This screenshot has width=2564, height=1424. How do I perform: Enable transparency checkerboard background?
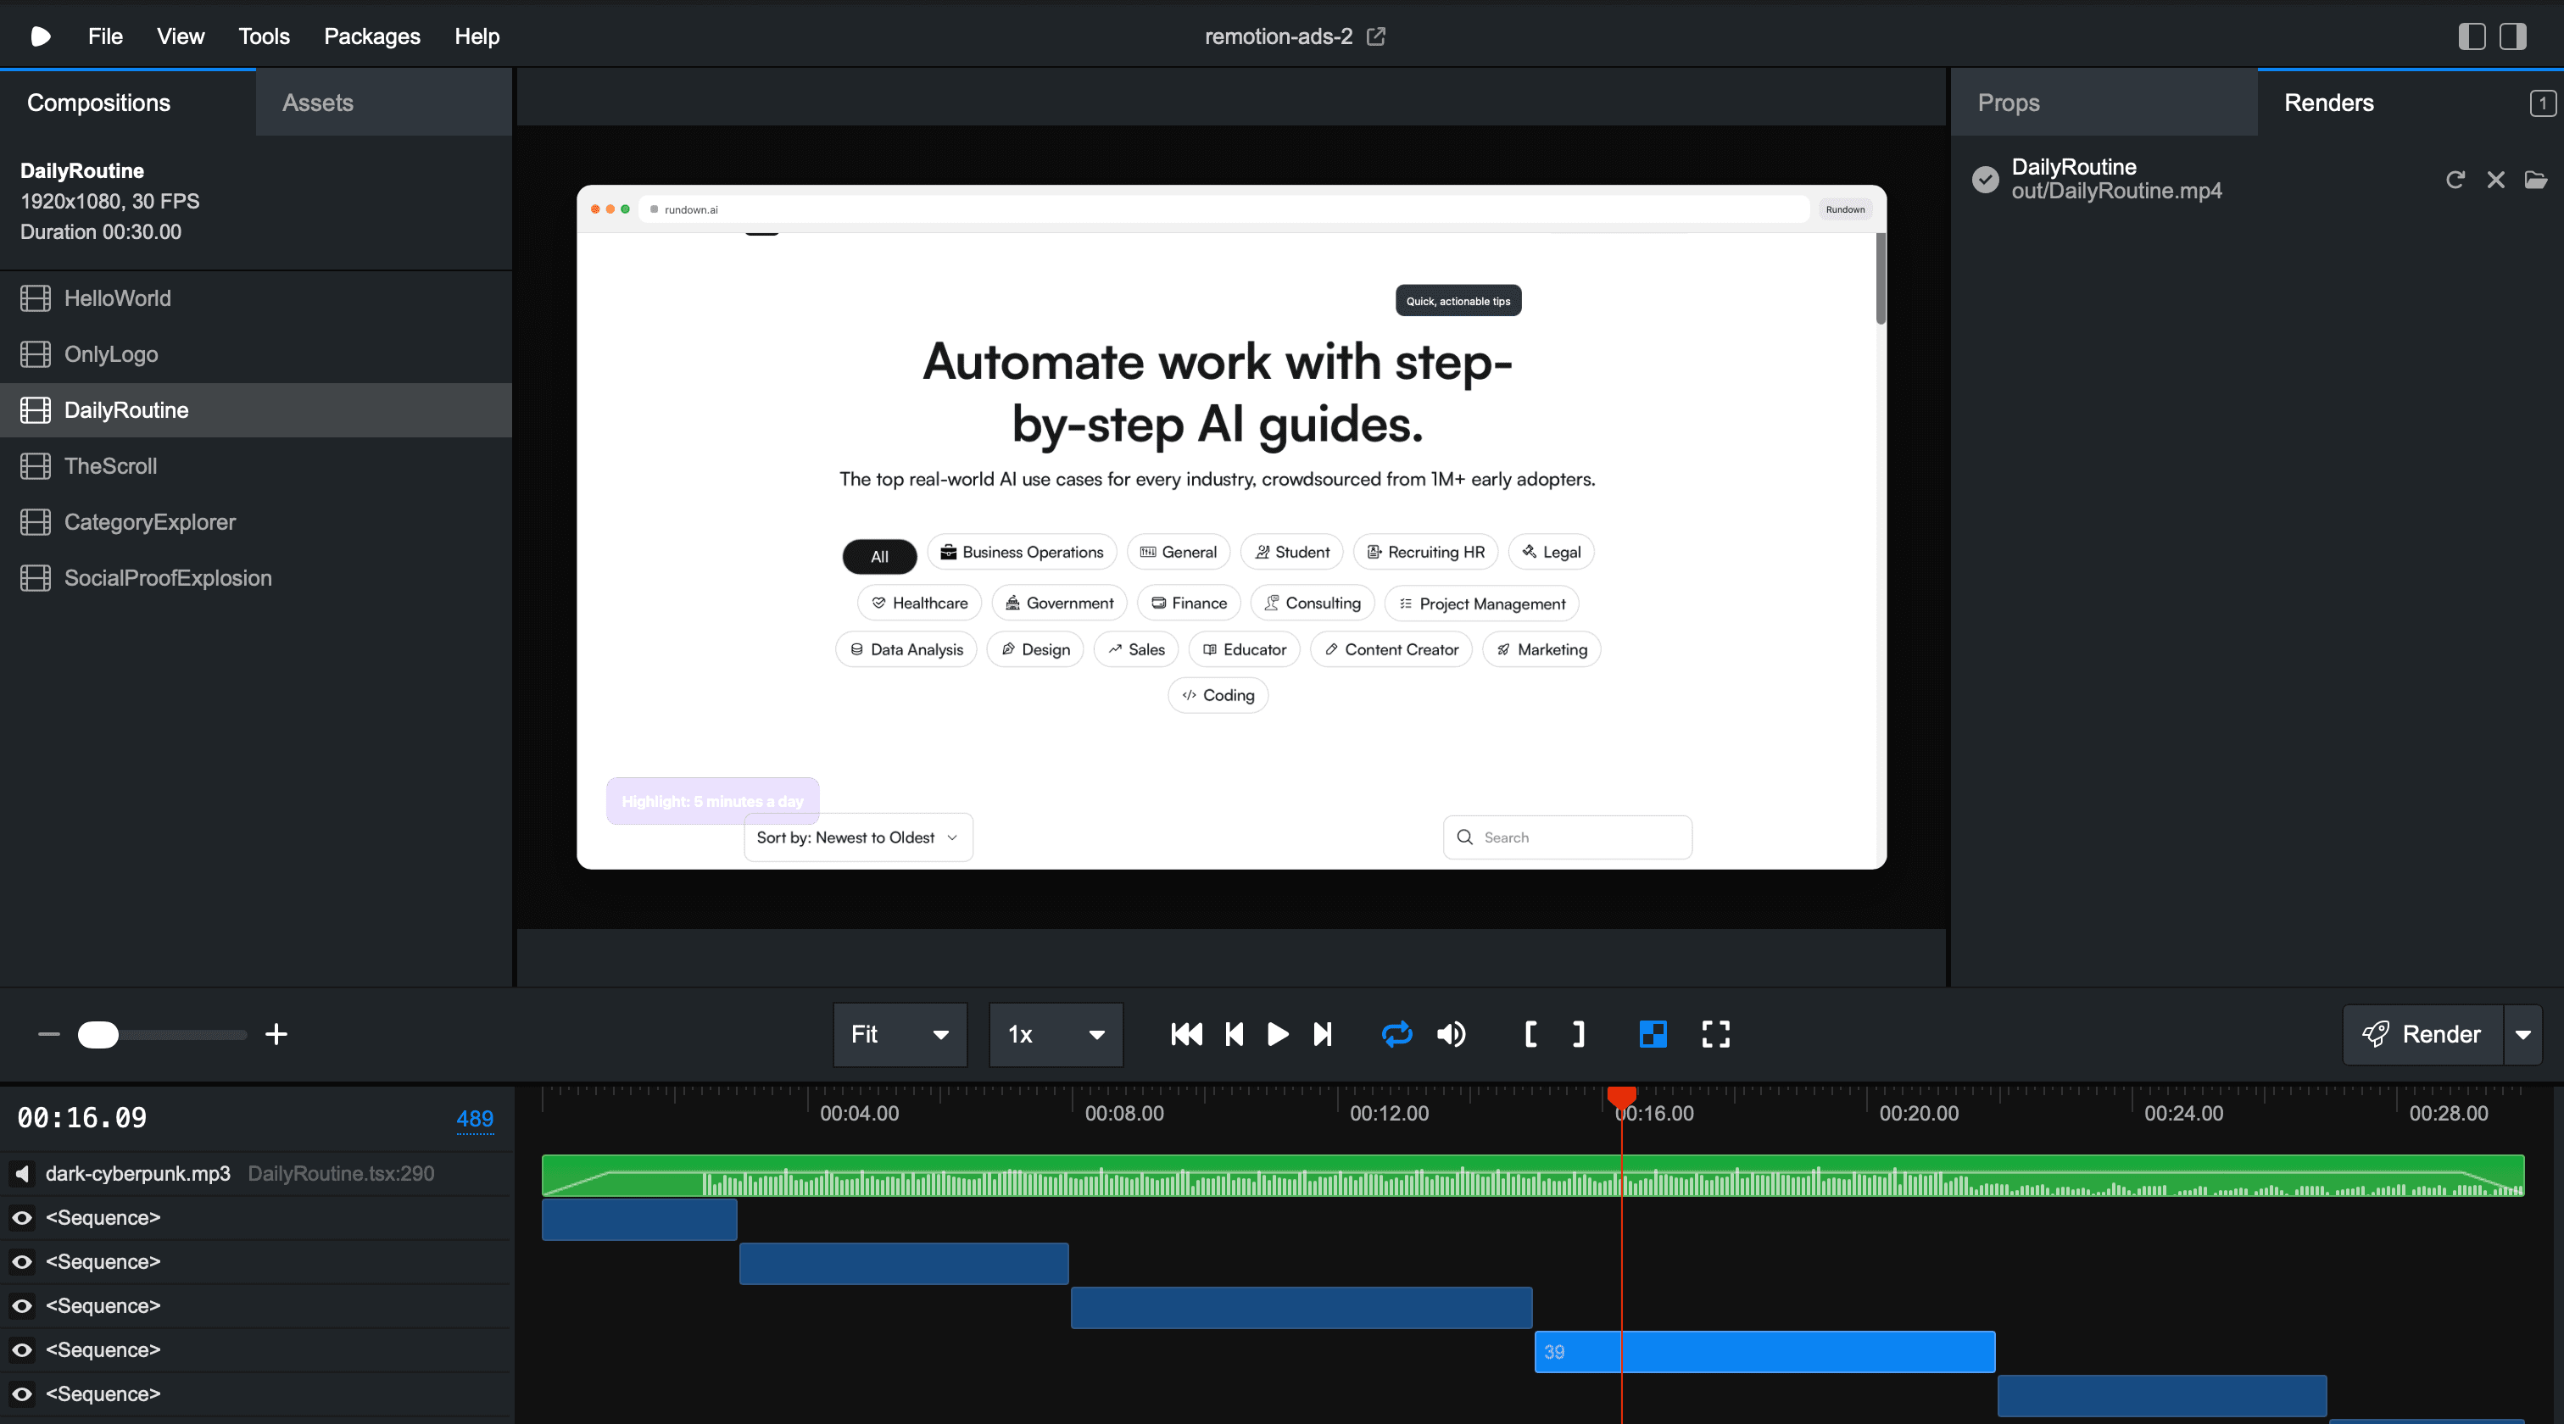tap(1653, 1035)
